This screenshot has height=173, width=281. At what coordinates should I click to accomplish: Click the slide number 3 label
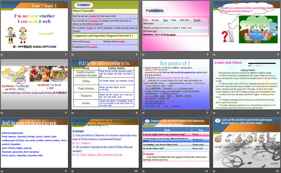click(207, 54)
